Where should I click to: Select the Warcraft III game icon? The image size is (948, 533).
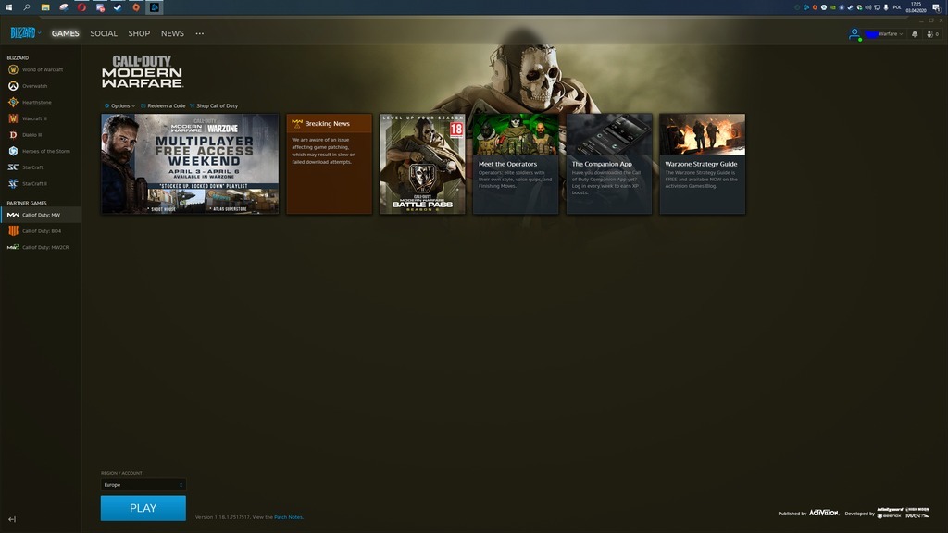click(13, 118)
